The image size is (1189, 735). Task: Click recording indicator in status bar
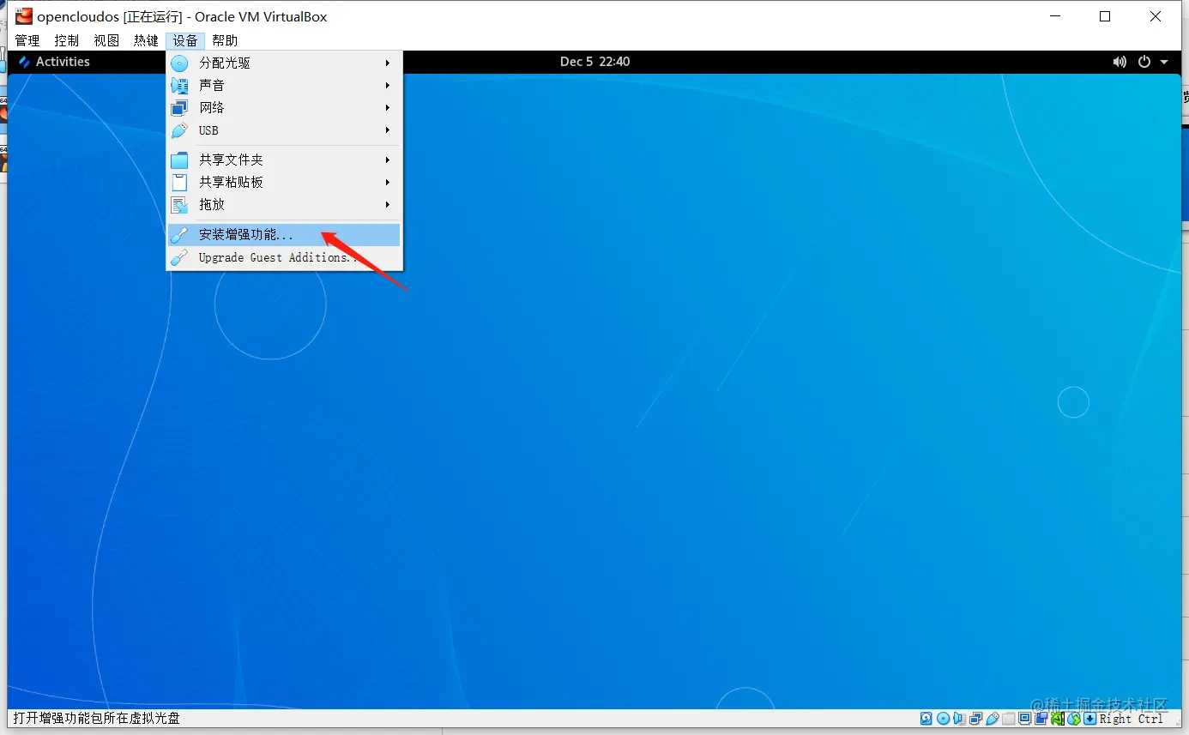(x=1041, y=719)
